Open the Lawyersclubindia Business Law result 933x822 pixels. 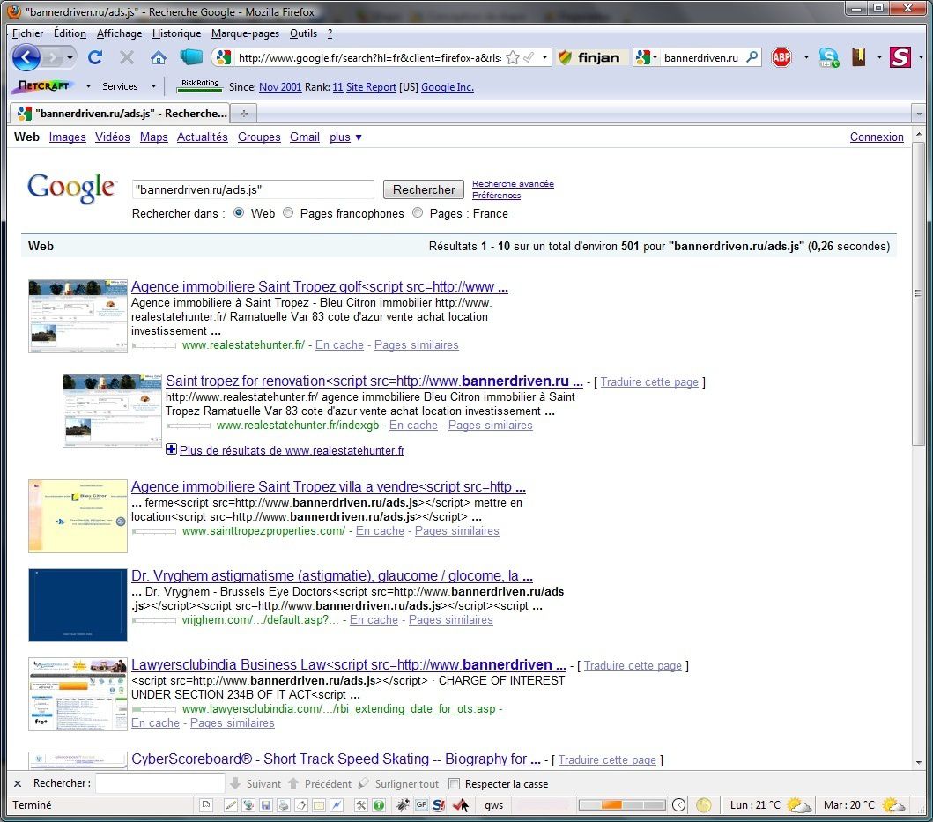click(x=349, y=664)
